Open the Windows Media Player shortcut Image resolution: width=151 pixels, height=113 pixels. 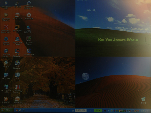[6, 53]
